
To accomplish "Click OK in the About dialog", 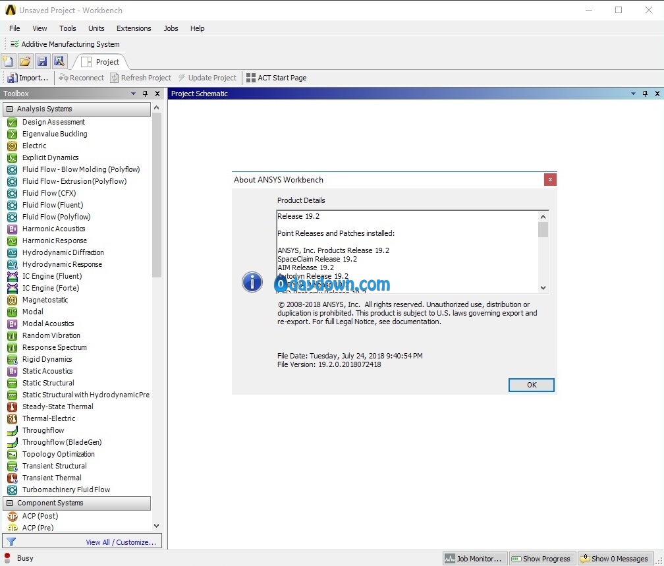I will click(x=532, y=385).
